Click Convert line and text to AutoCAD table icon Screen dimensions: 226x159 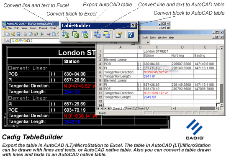(x=97, y=35)
